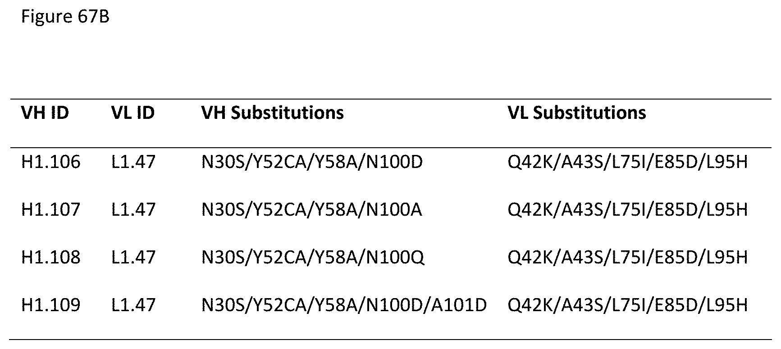The width and height of the screenshot is (781, 349).
Task: Select the "VH ID" column header
Action: coord(45,113)
